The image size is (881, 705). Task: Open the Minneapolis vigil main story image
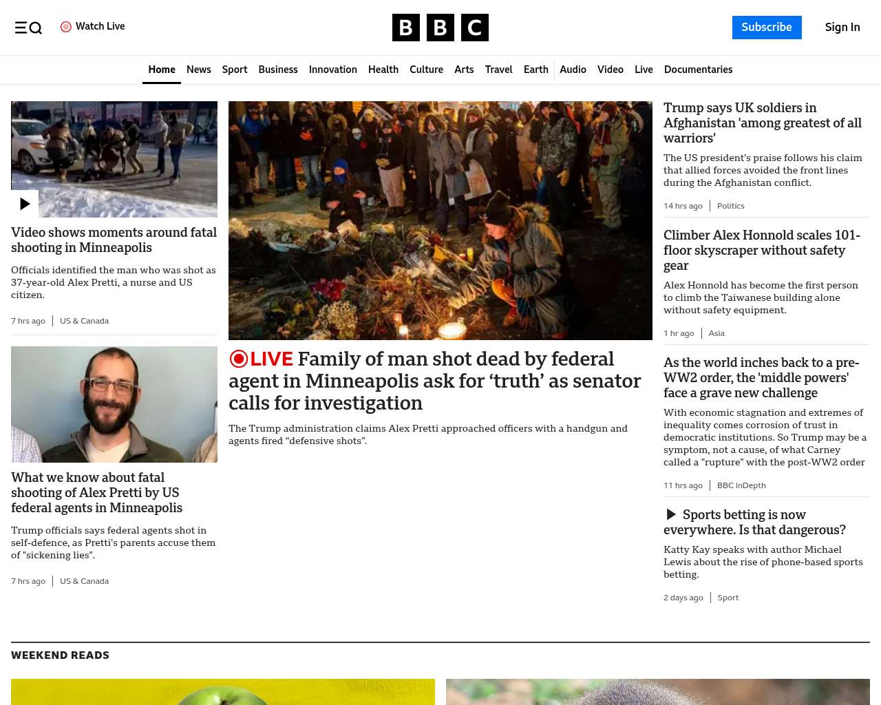tap(440, 220)
